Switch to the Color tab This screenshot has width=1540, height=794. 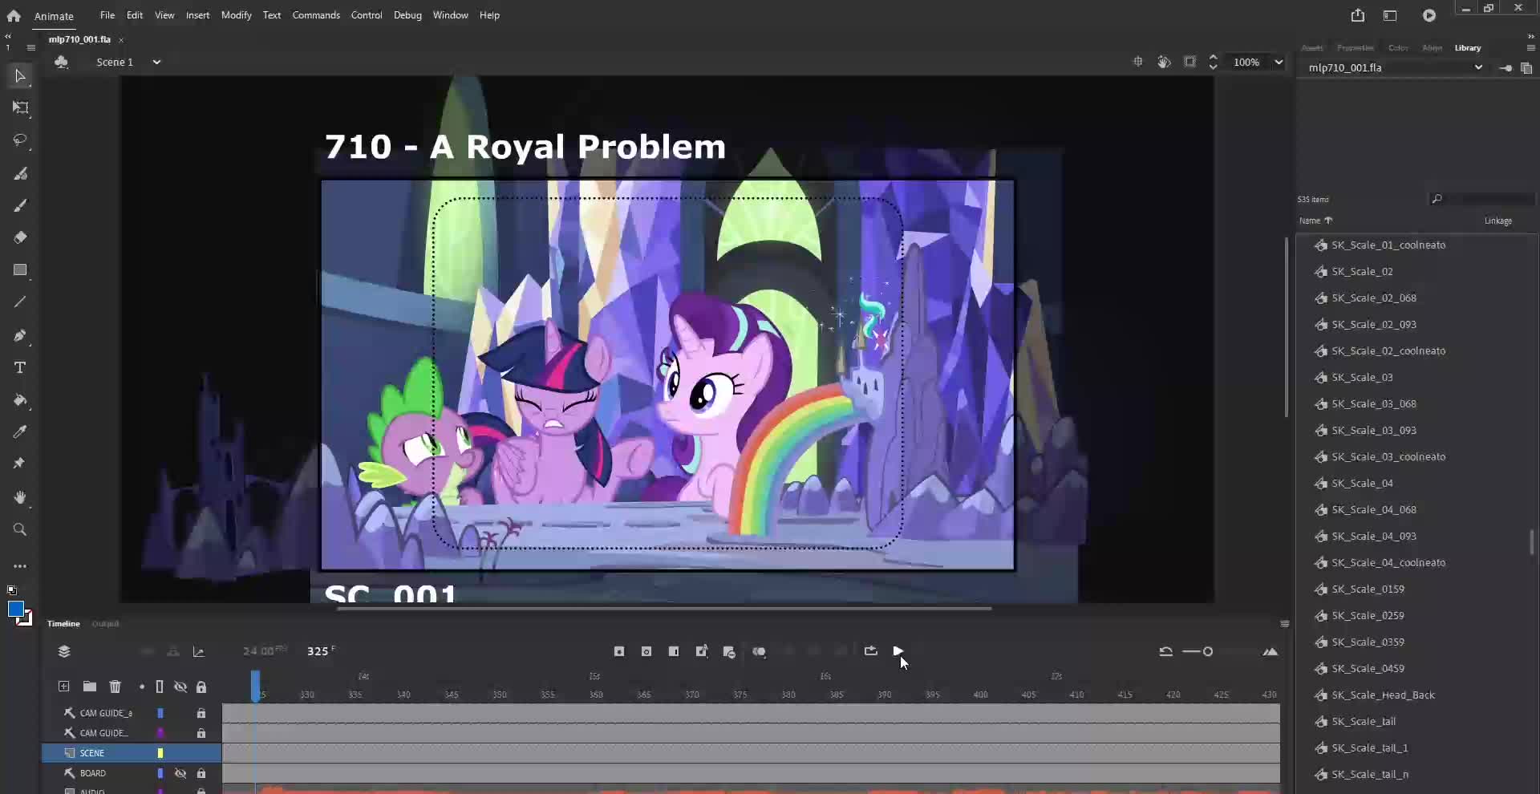(1398, 47)
